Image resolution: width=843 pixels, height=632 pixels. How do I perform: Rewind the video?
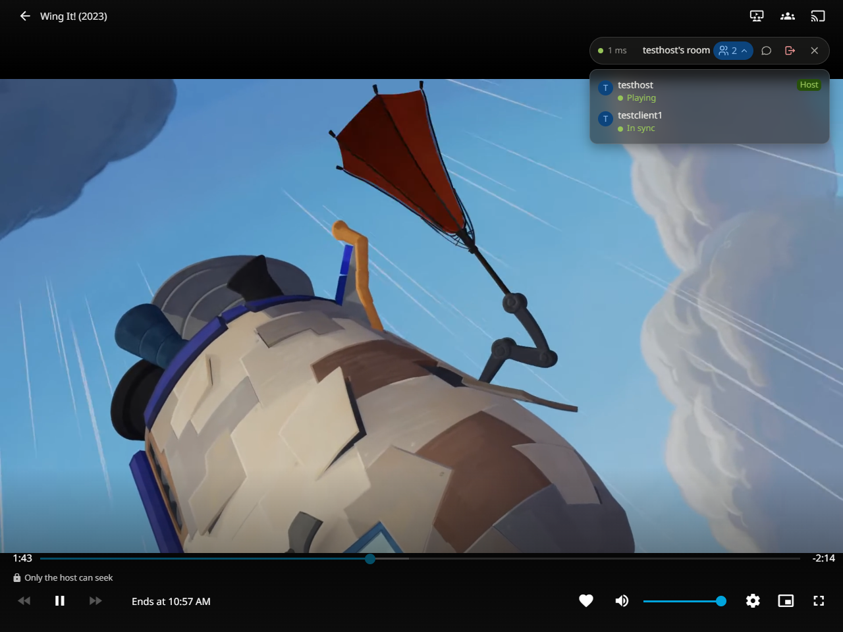coord(24,600)
